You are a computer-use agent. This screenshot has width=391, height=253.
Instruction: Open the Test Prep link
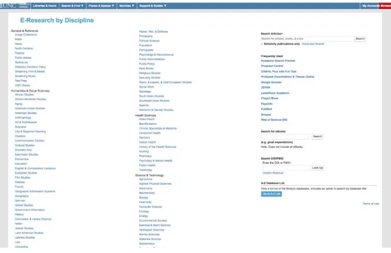[21, 81]
